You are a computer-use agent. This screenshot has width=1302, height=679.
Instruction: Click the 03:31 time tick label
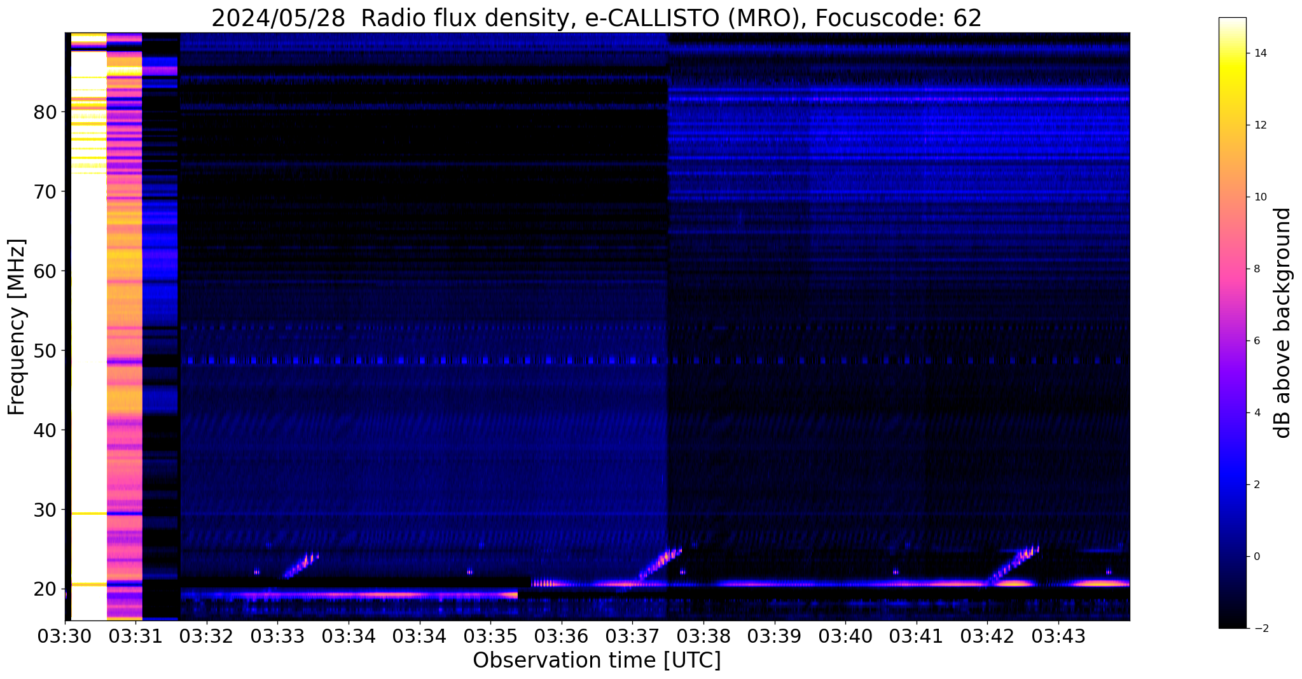pos(135,636)
